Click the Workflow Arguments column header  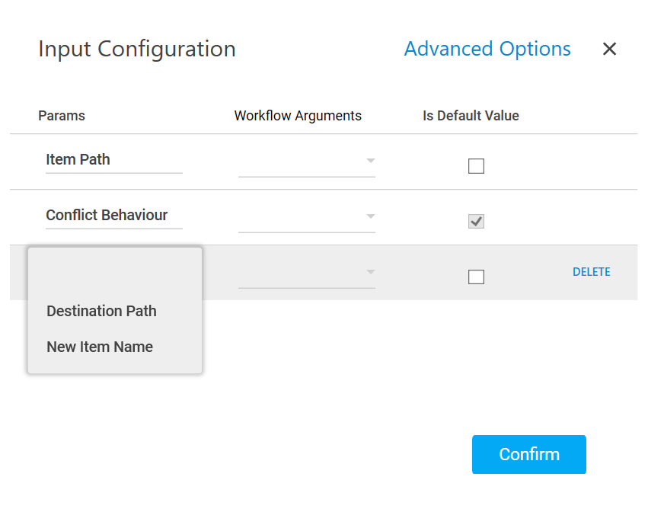pos(298,116)
